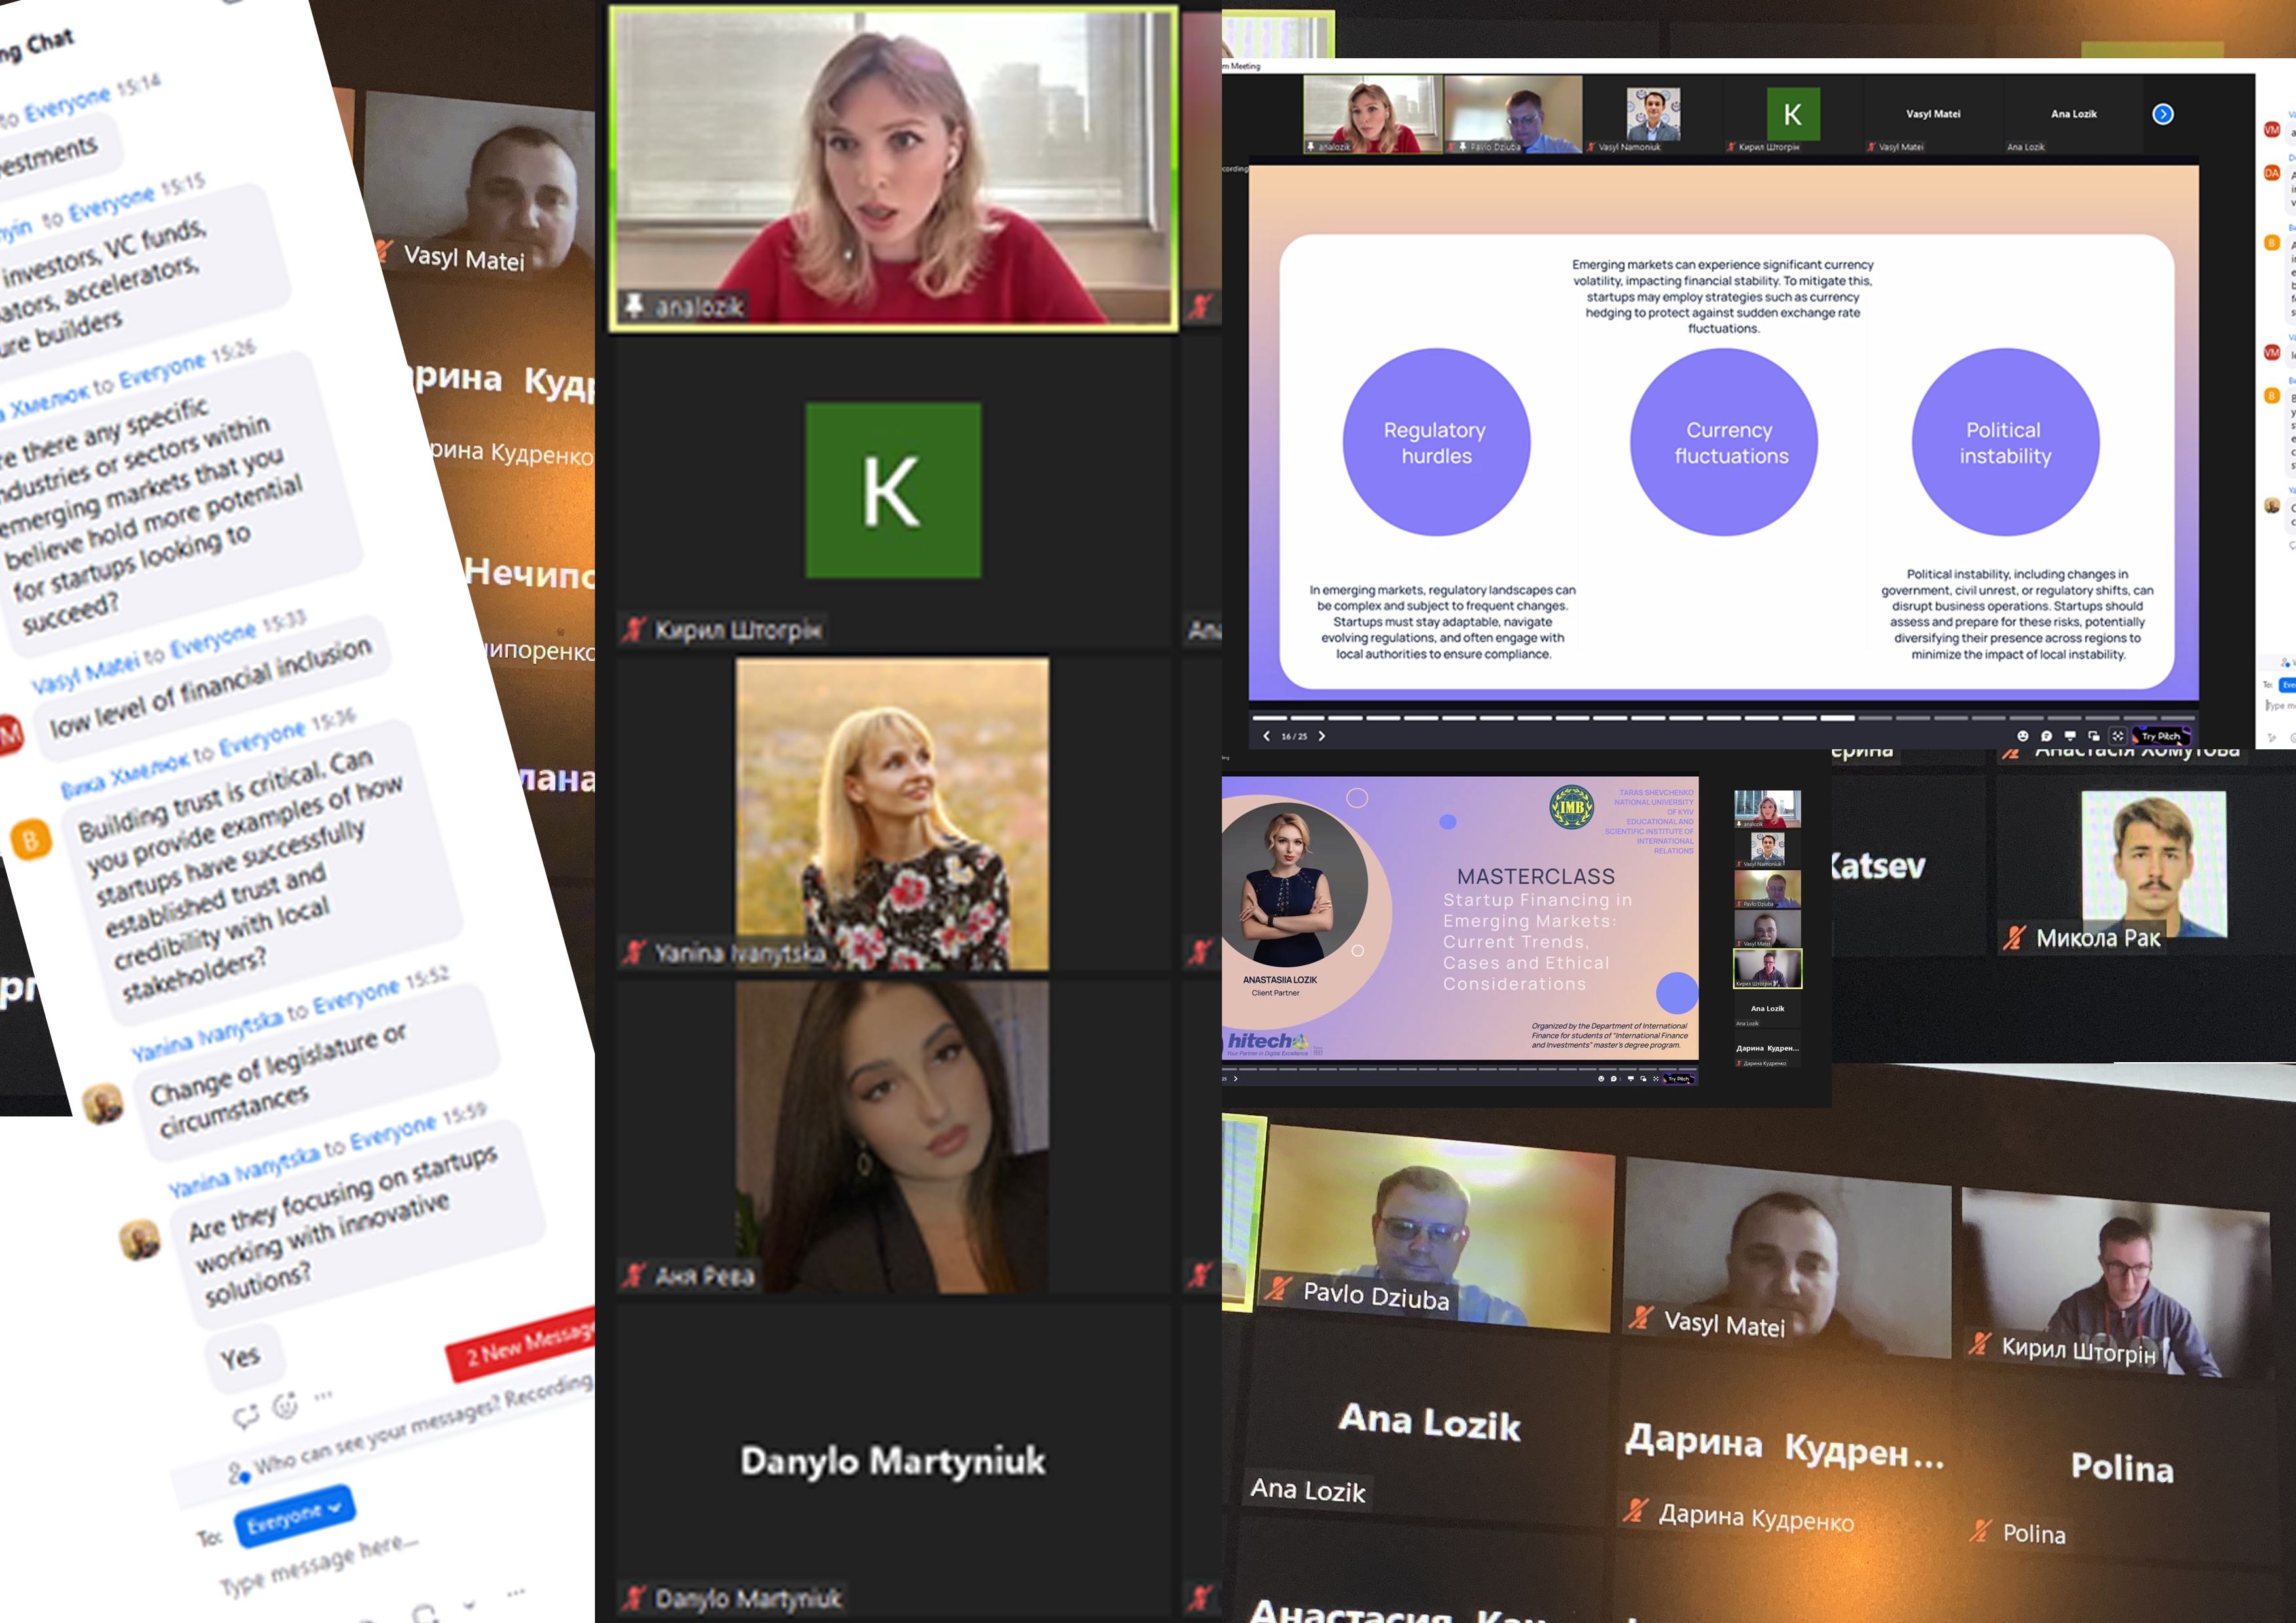
Task: Click muted mic icon beside Polina
Action: click(x=1980, y=1530)
